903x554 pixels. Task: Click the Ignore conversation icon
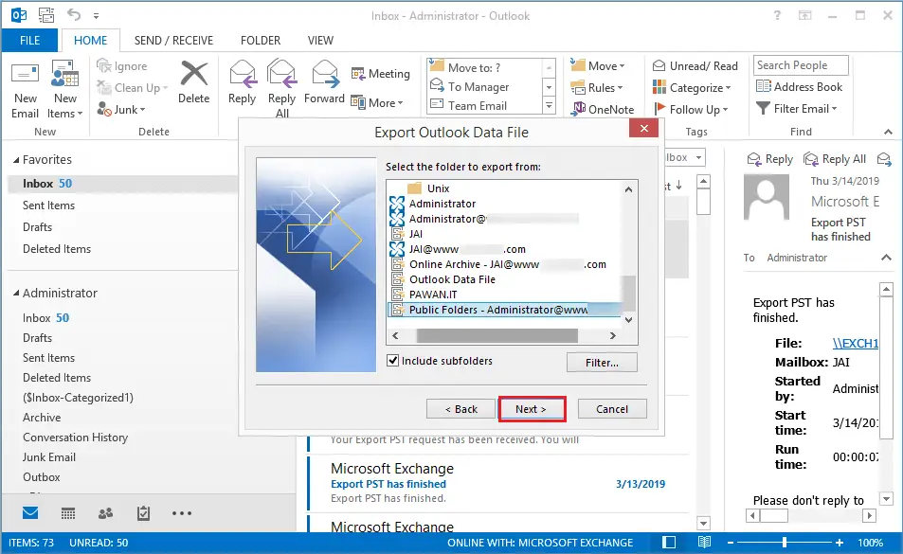click(104, 66)
